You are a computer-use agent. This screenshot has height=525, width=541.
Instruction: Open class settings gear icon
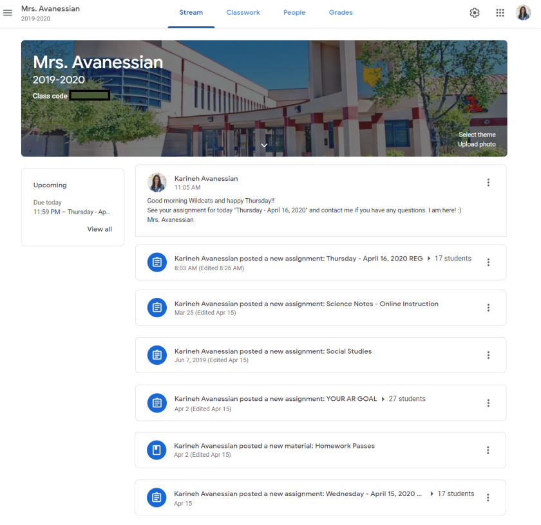point(475,13)
